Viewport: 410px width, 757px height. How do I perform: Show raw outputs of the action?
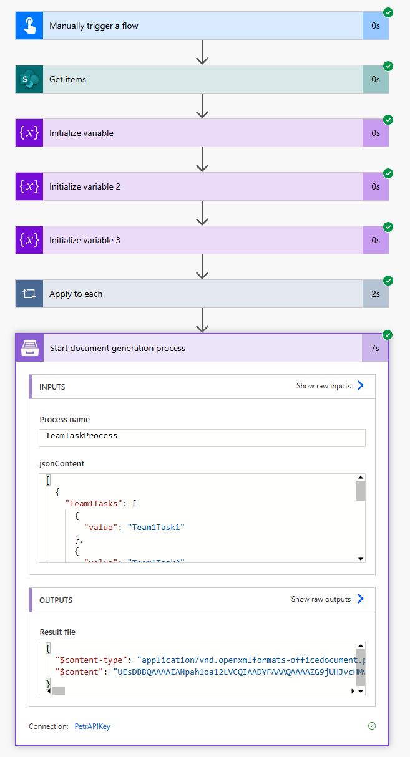coord(327,599)
